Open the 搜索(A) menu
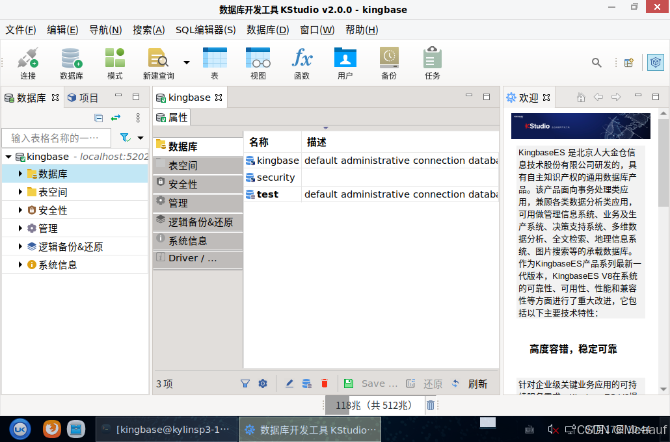 (148, 30)
